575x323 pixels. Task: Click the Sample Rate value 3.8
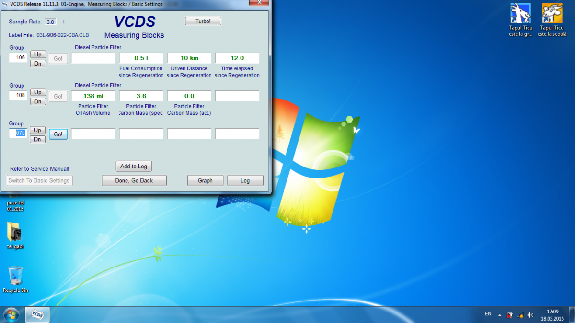(x=50, y=22)
